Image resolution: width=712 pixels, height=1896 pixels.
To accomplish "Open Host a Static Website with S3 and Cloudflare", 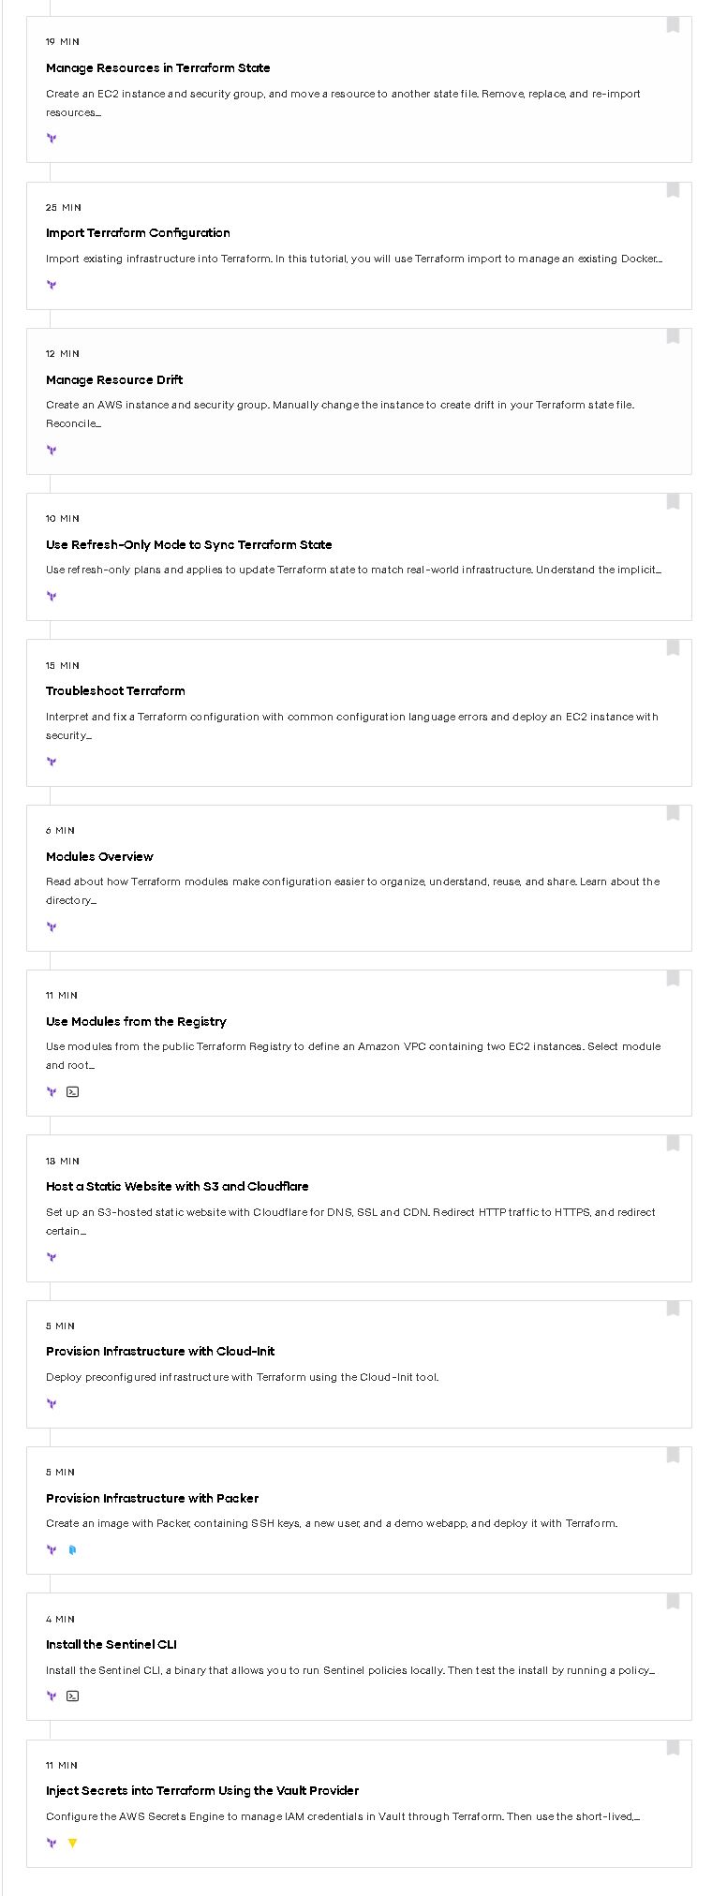I will [177, 1187].
